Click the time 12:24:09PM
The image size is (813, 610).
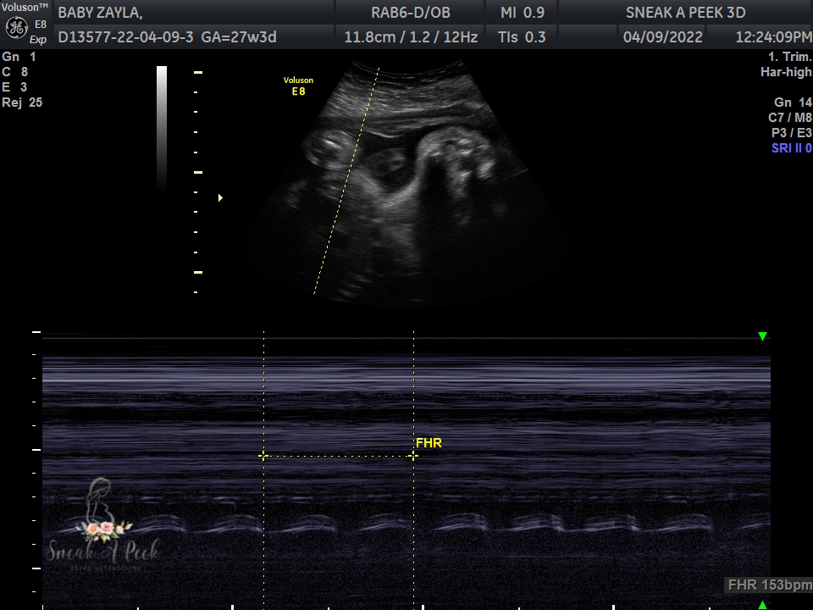coord(773,37)
